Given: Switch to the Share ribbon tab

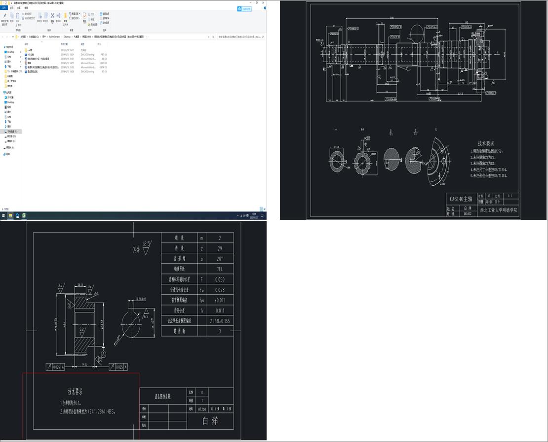Looking at the screenshot, I should (x=18, y=7).
